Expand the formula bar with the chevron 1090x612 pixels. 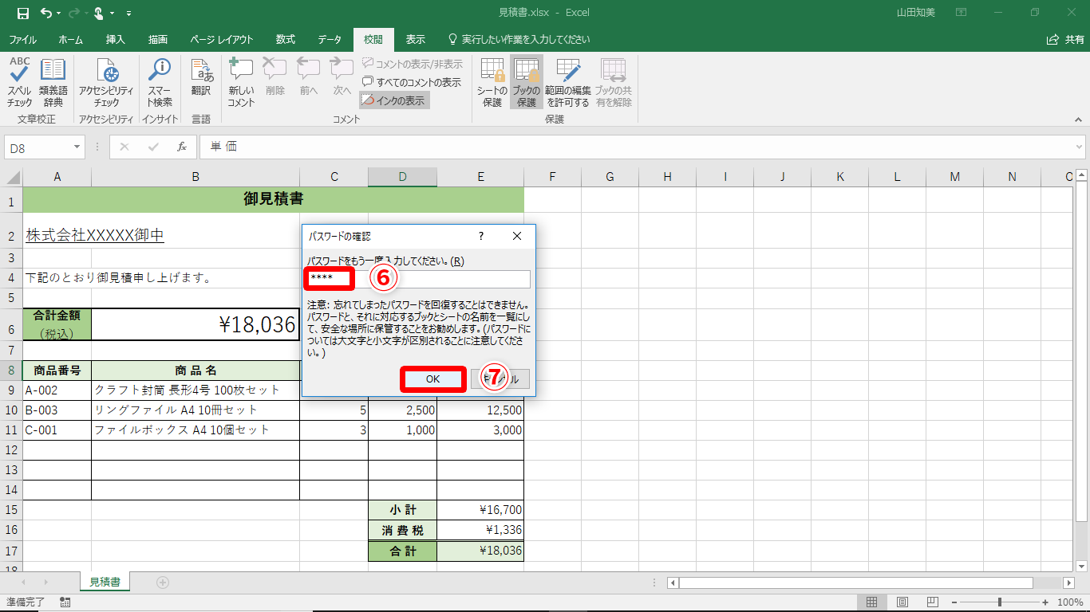click(x=1080, y=147)
